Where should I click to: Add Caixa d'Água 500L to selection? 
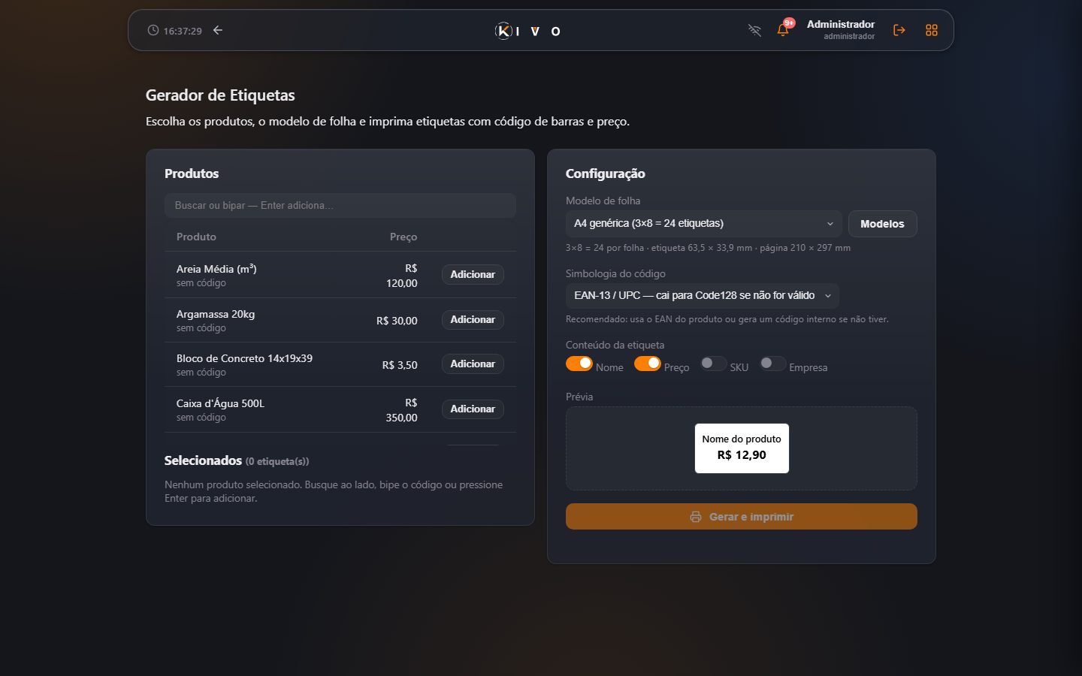click(473, 409)
